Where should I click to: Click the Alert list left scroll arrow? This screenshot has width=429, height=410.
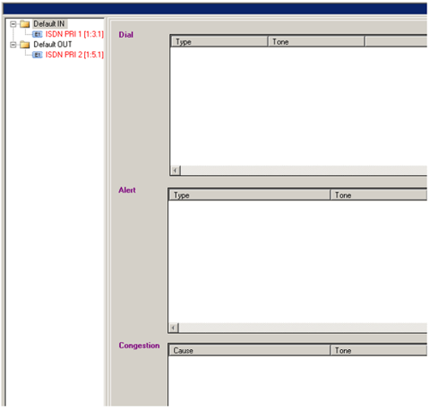tap(173, 328)
